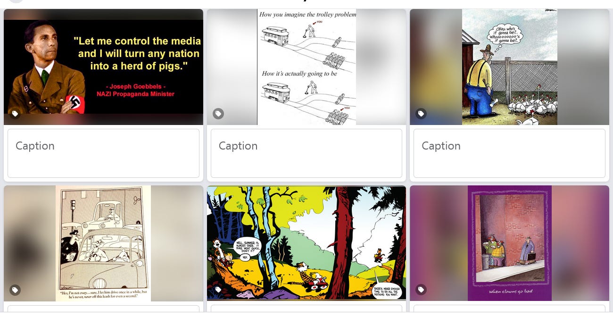The image size is (613, 317).
Task: Click the Caption field under the farmer turkeys cartoon
Action: click(509, 153)
